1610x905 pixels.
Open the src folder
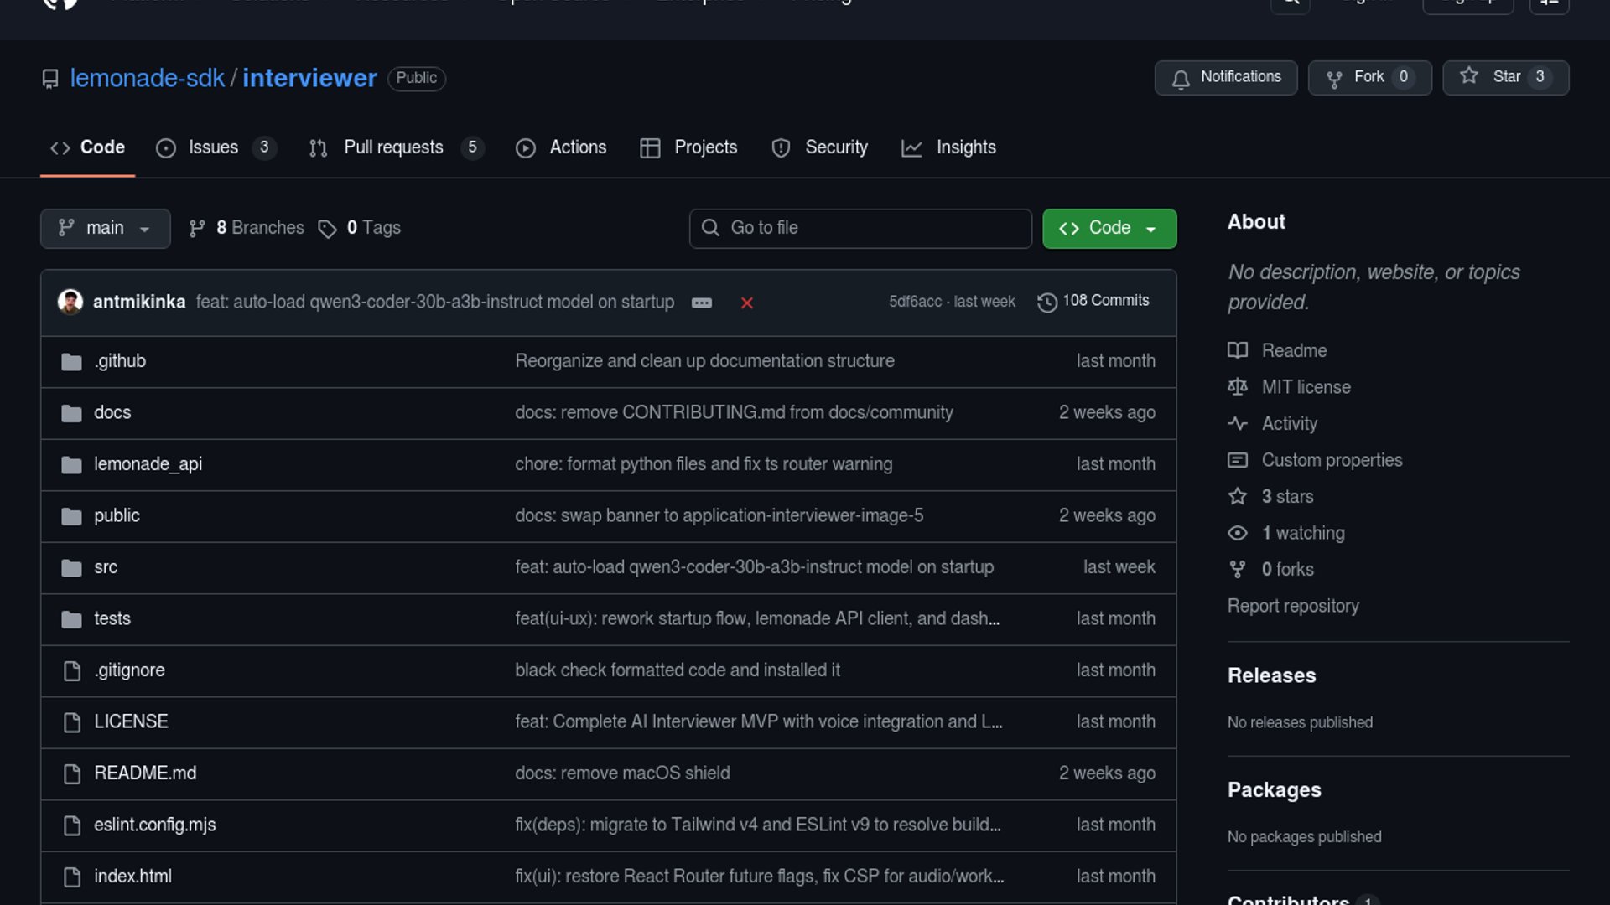106,567
